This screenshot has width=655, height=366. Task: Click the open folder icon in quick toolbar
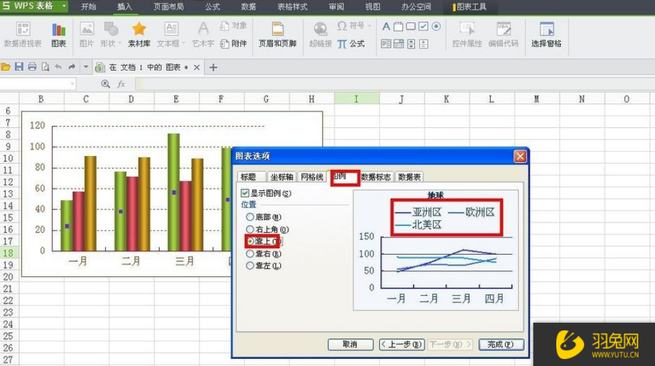click(x=6, y=67)
